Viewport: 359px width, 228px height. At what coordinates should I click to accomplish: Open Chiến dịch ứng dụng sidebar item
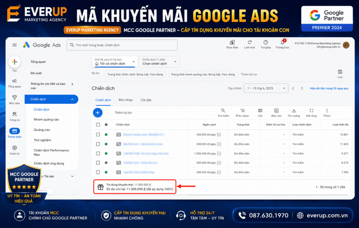pos(49,163)
